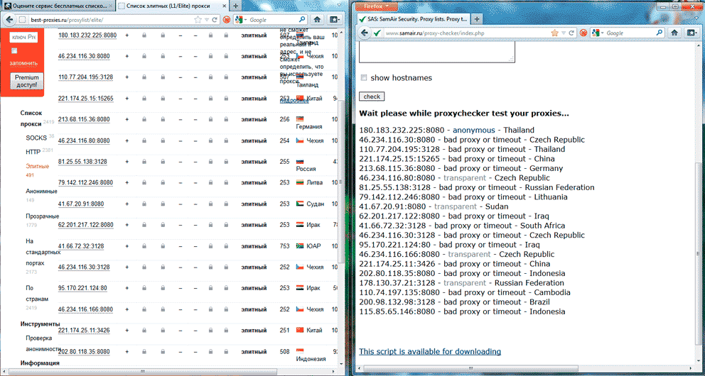The width and height of the screenshot is (705, 376).
Task: Open the home page in the samair window
Action: (x=674, y=33)
